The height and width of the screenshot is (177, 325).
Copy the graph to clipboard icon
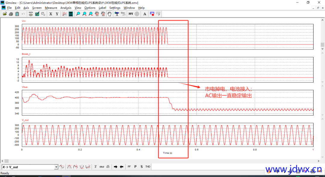coord(17,14)
